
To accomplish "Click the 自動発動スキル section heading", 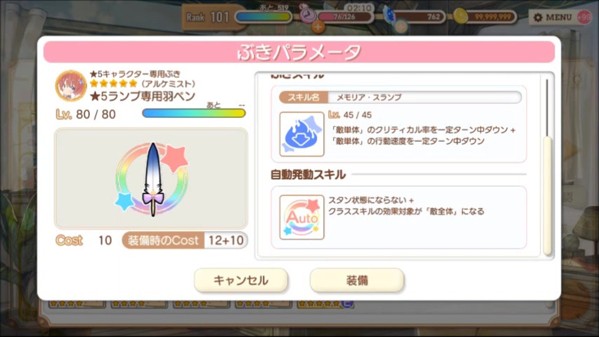I will pyautogui.click(x=308, y=175).
